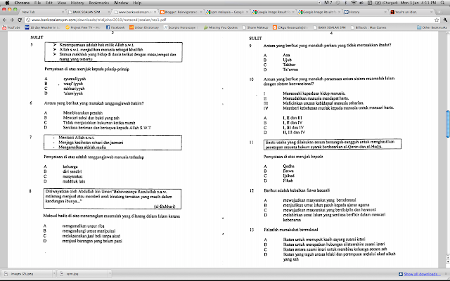This screenshot has height=281, width=450.
Task: Open the Cikgu Rosezah Blogger bookmark
Action: [x=290, y=27]
